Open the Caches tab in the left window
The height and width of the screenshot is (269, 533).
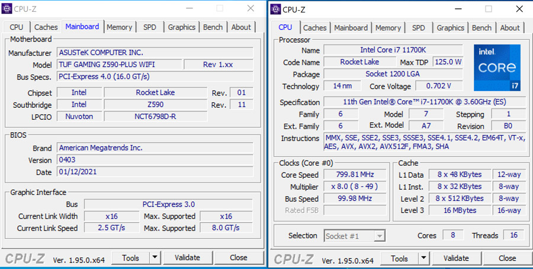point(46,27)
